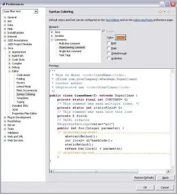This screenshot has width=177, height=194.
Task: Click the preview vertical scroll up arrow
Action: point(173,71)
